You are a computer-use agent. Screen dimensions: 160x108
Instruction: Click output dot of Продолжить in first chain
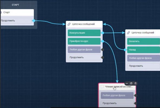[x=103, y=57]
